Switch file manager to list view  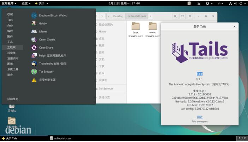tap(183, 16)
